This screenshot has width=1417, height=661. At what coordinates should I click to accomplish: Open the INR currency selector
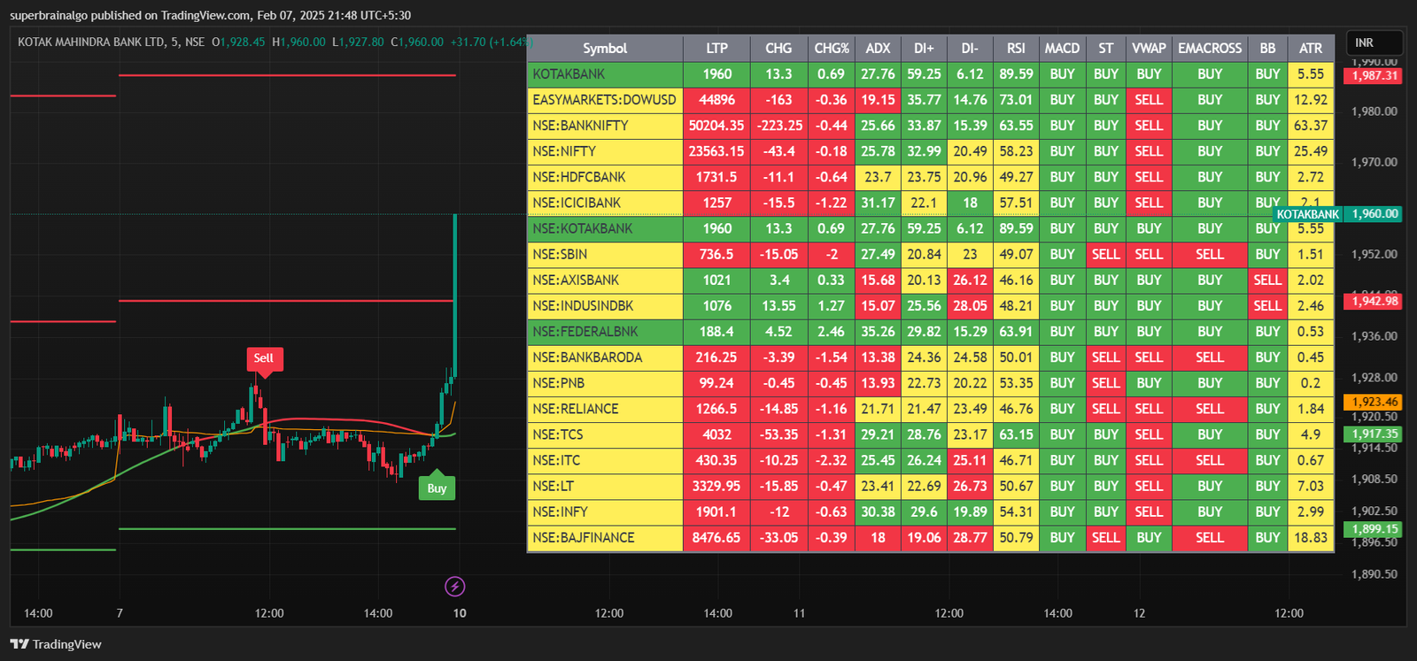click(x=1374, y=42)
